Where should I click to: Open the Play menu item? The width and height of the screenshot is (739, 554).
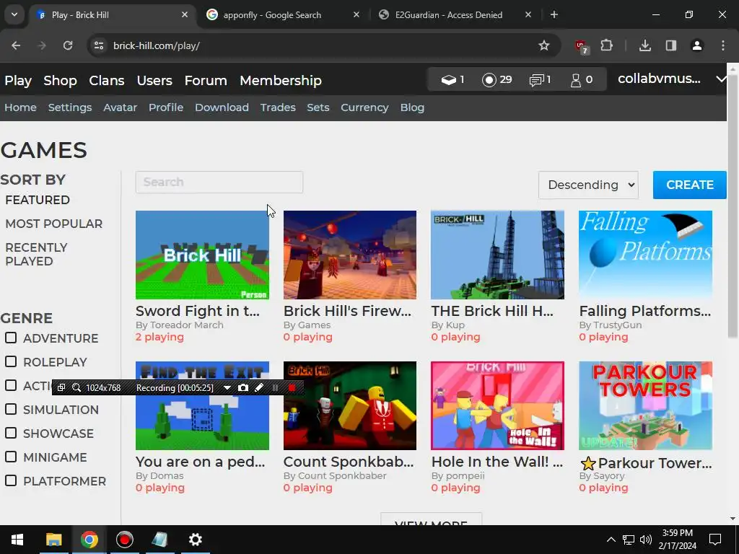click(x=18, y=81)
